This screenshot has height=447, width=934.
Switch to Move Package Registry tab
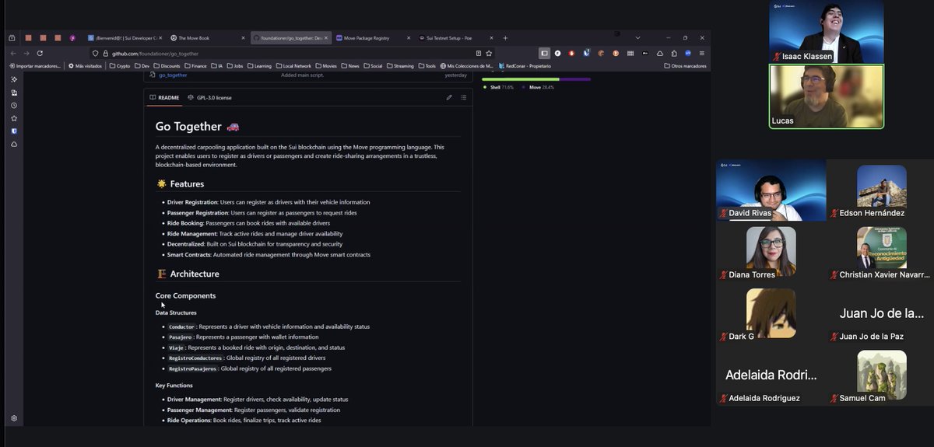point(374,37)
